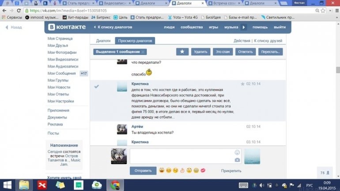
Task: Deselect Кристина's message checkmark
Action: [97, 86]
